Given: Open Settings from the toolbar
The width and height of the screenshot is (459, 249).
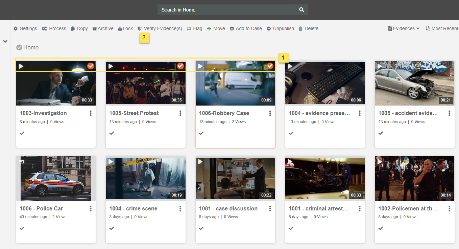Looking at the screenshot, I should (x=25, y=28).
